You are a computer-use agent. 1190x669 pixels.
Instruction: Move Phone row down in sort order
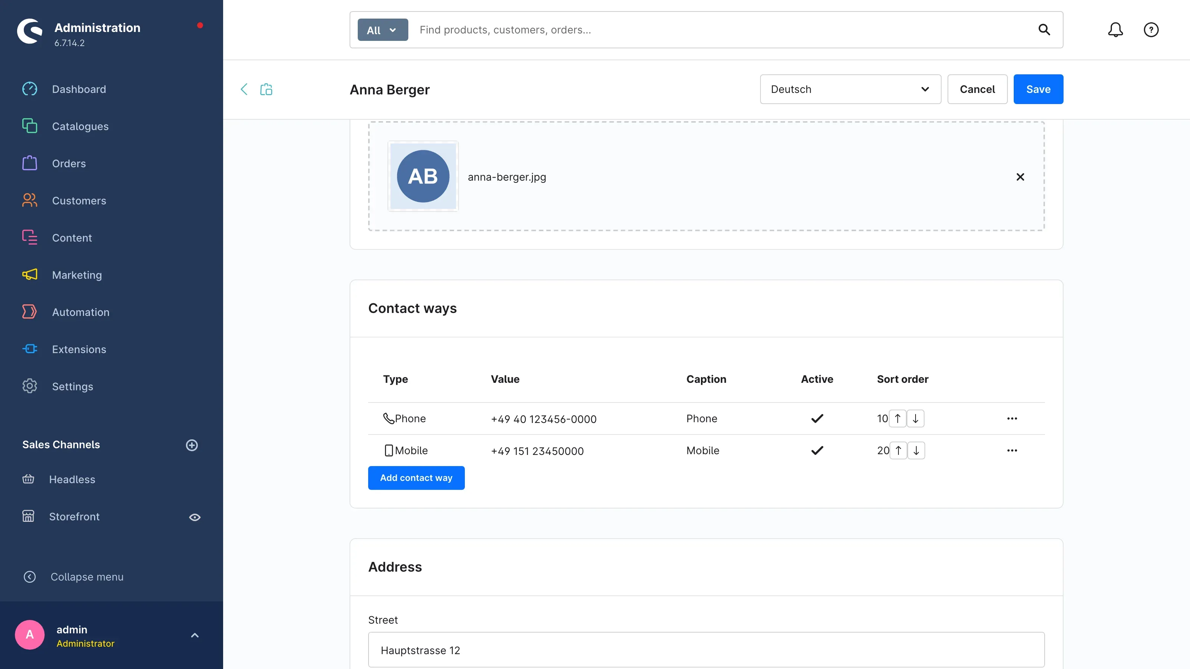pyautogui.click(x=915, y=418)
